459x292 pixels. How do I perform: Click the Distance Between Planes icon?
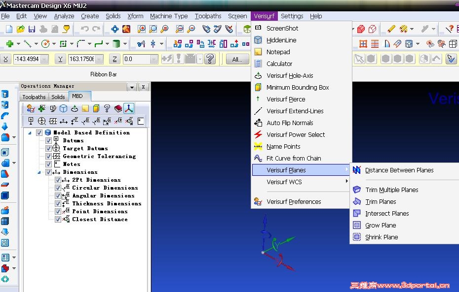tap(356, 170)
